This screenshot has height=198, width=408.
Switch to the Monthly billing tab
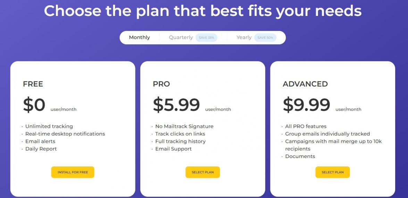pos(139,38)
